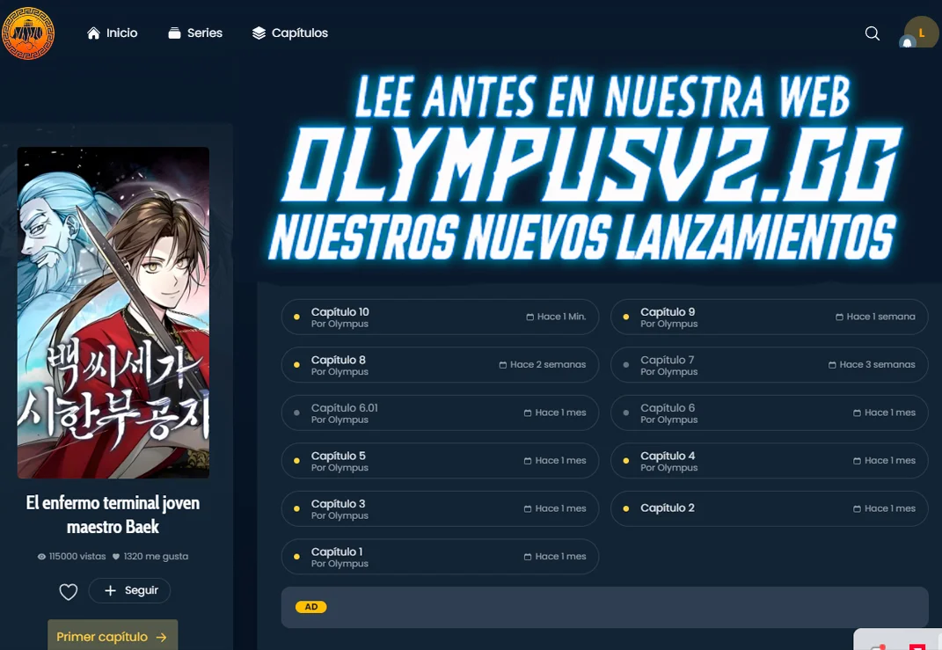Open Capítulo 2 chapter
The image size is (942, 650).
[x=769, y=508]
